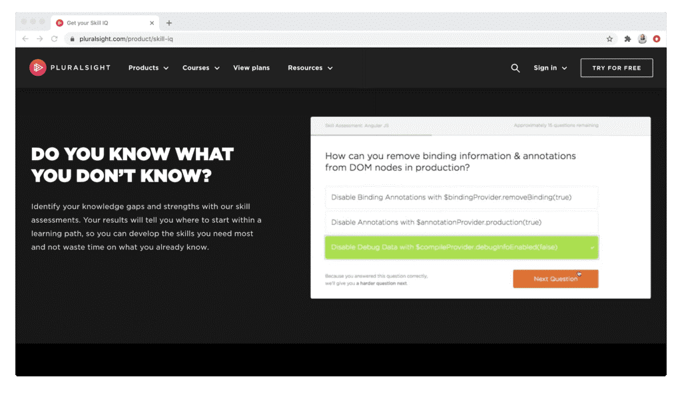Screen dimensions: 682x395
Task: Open a new tab with the plus icon
Action: (x=169, y=23)
